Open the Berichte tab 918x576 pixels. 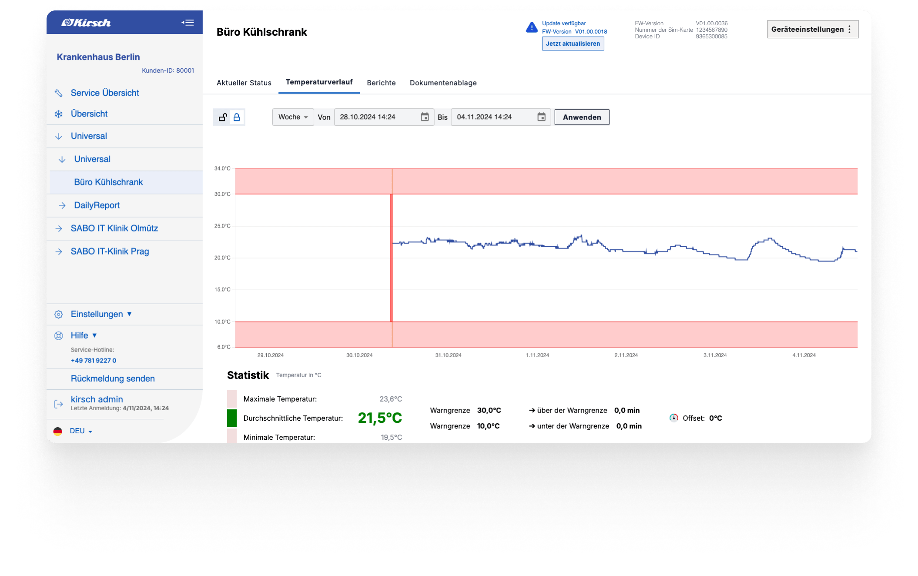381,83
